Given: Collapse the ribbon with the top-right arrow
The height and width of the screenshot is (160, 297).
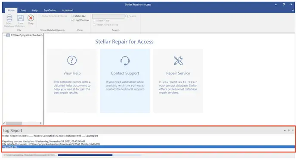Looking at the screenshot, I should pos(293,10).
